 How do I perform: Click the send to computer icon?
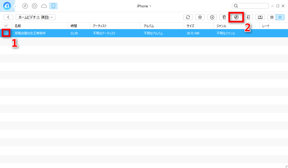pyautogui.click(x=260, y=17)
